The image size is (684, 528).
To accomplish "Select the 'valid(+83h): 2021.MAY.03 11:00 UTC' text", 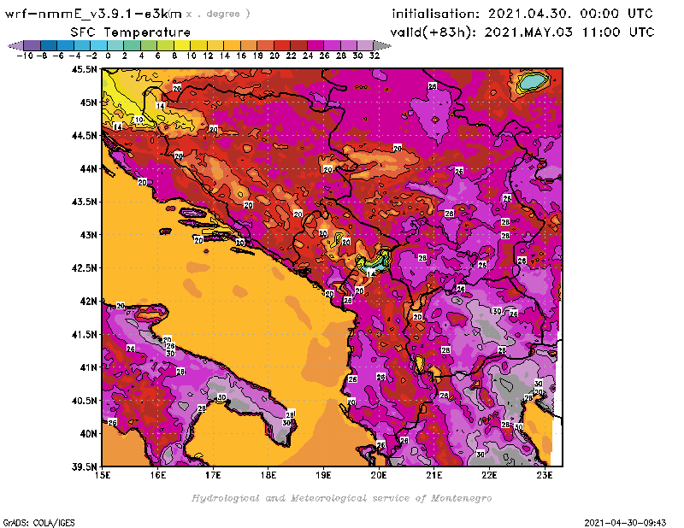I will pyautogui.click(x=522, y=32).
